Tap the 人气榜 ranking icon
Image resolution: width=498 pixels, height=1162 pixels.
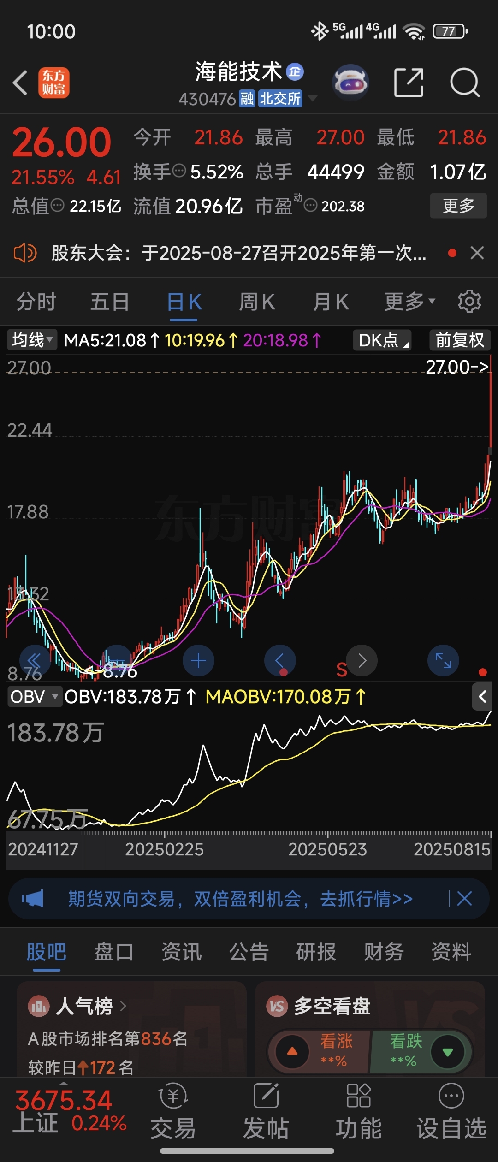pos(39,1006)
